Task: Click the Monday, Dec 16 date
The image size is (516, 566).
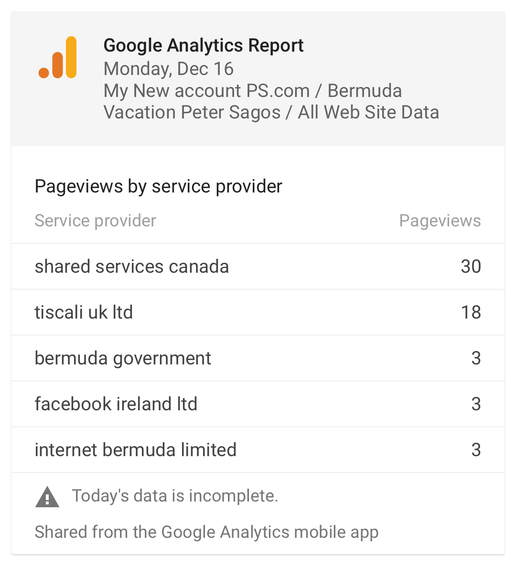Action: pyautogui.click(x=169, y=69)
